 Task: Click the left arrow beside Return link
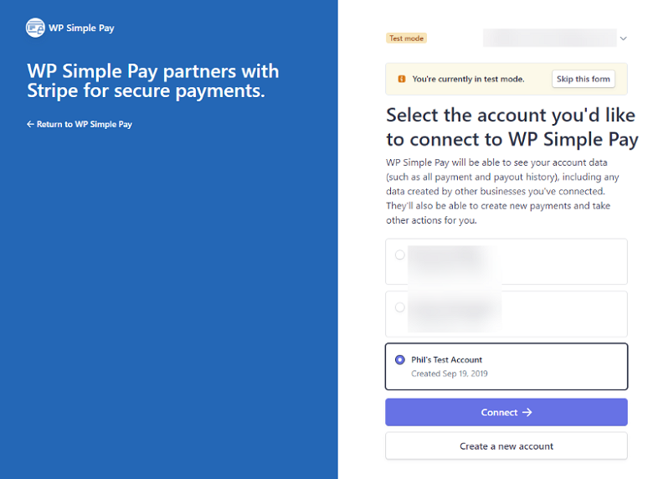coord(30,124)
